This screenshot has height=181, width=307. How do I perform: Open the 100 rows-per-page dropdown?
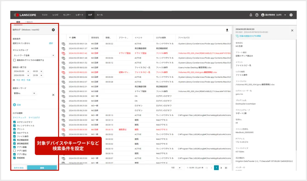[176, 168]
